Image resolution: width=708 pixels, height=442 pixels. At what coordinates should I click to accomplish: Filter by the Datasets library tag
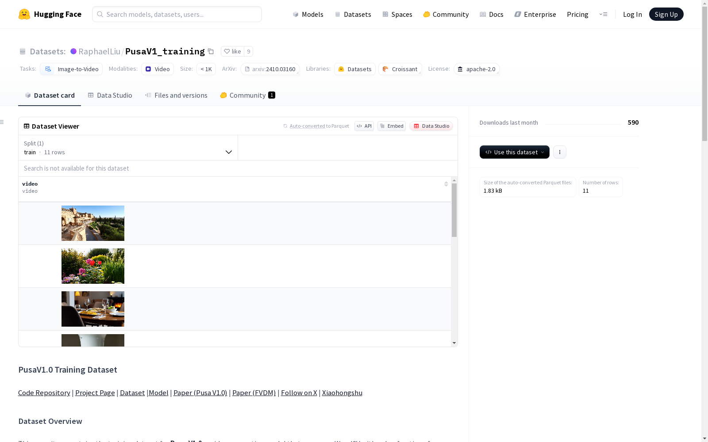[355, 69]
